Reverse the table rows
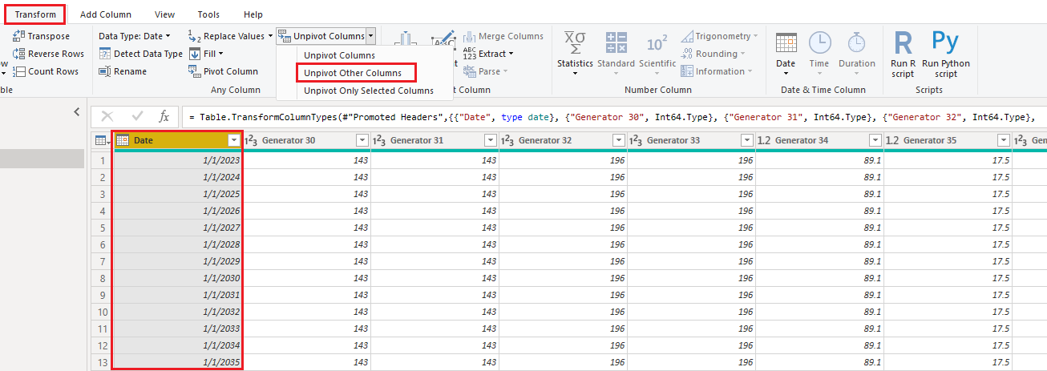This screenshot has height=371, width=1047. [x=48, y=54]
